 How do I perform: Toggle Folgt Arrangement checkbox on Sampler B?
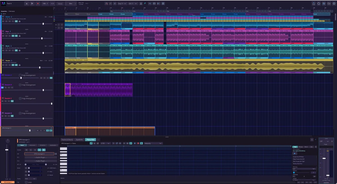point(20,85)
